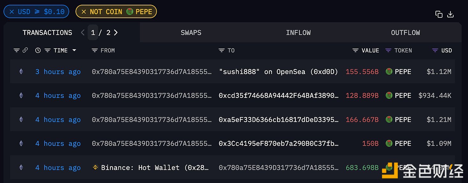Open "sushi888" on OpenSea address link
The image size is (468, 183).
(x=278, y=71)
